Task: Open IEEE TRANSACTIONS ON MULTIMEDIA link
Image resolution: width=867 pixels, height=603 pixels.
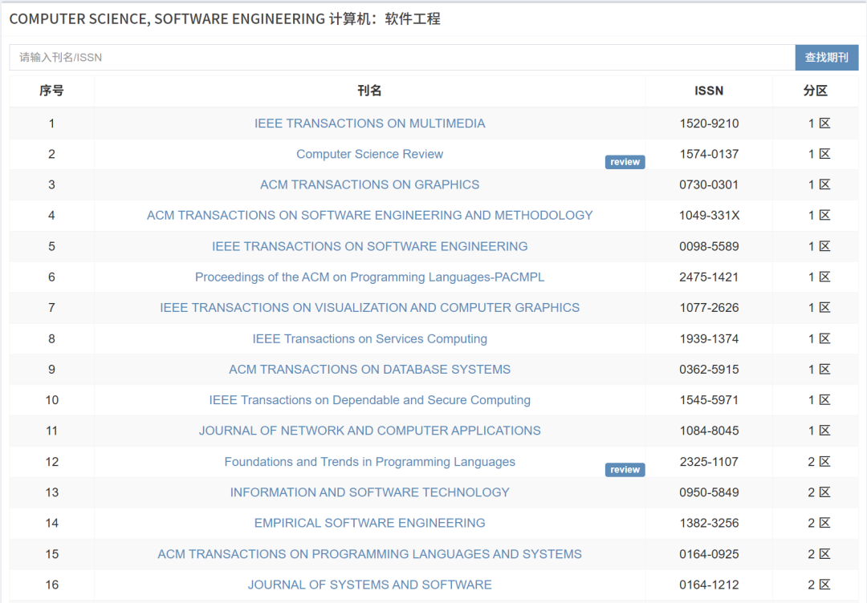Action: [369, 123]
